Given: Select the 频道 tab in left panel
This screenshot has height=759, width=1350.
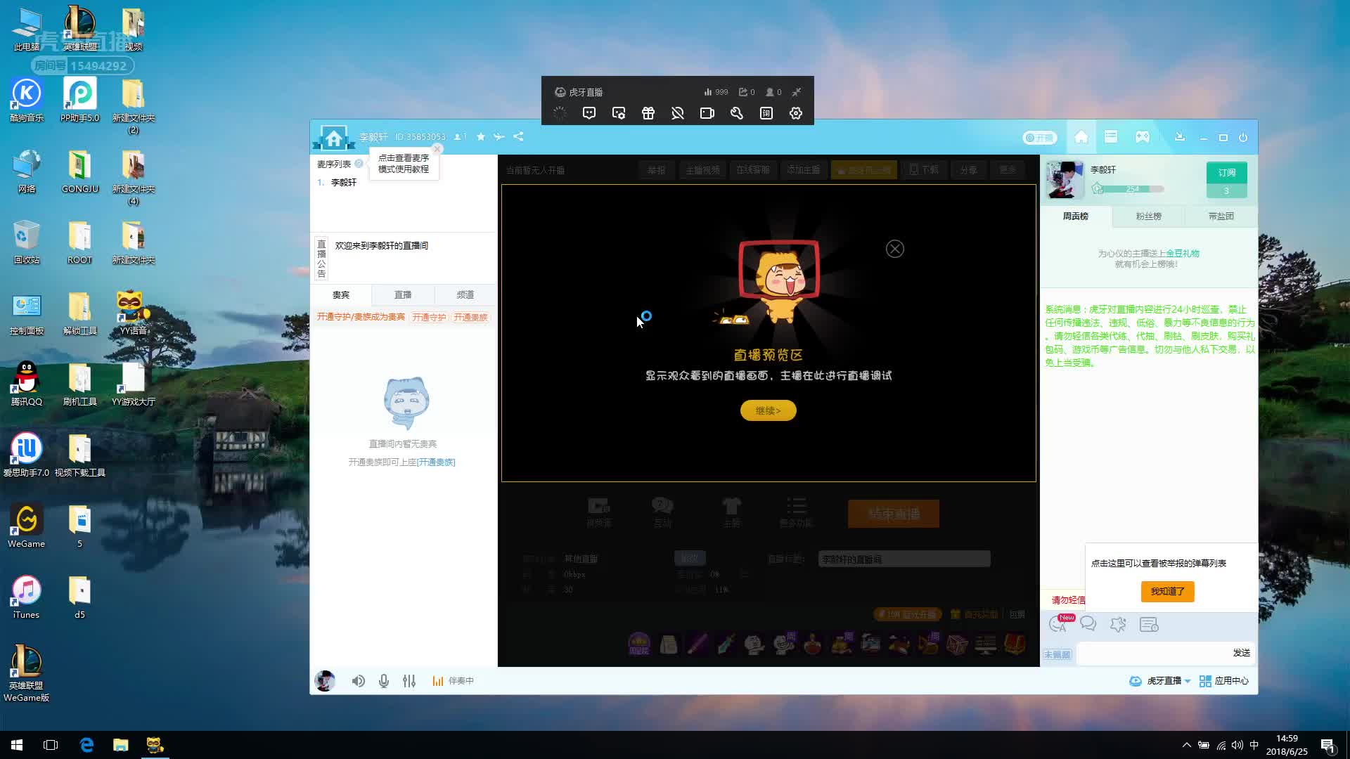Looking at the screenshot, I should [465, 294].
